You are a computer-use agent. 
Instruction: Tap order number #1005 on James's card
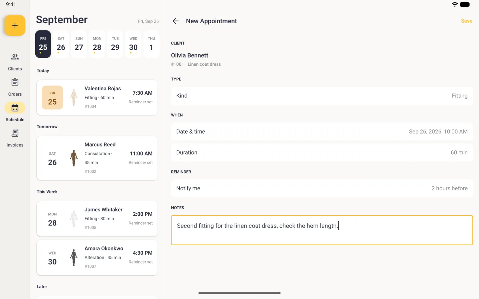(x=90, y=228)
